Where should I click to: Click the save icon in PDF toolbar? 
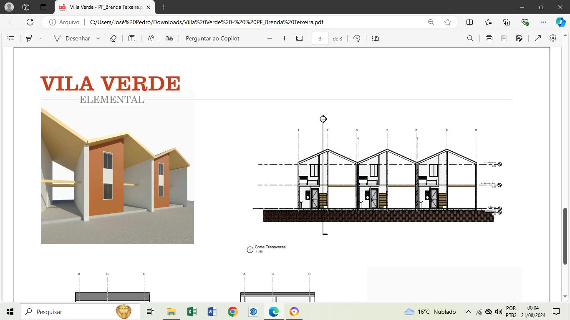(x=504, y=38)
